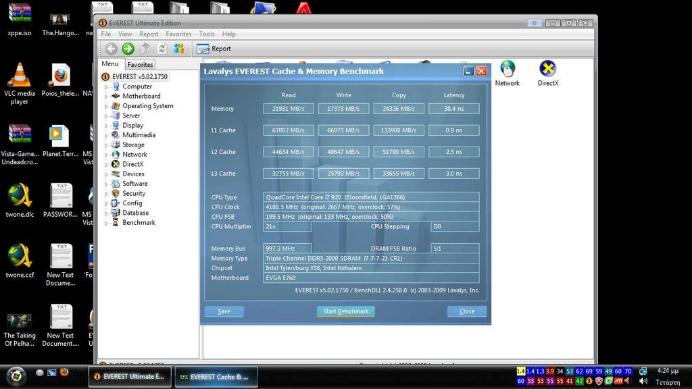Select EVEREST v5.02.1750 root node
Image resolution: width=692 pixels, height=389 pixels.
139,76
